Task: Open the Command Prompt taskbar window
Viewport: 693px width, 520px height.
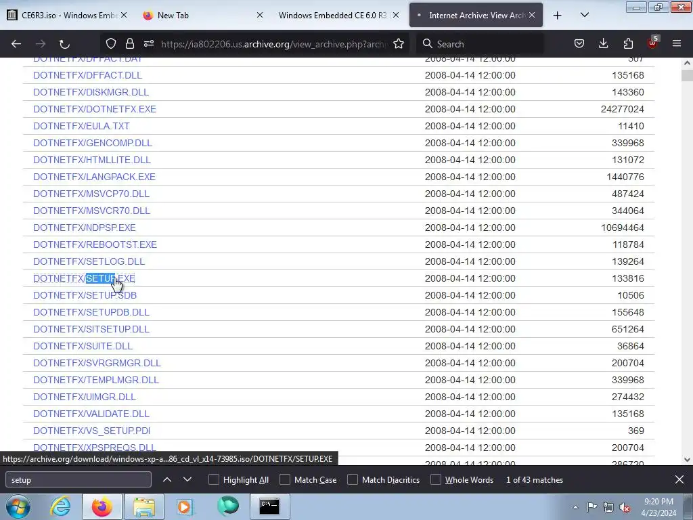Action: point(269,506)
